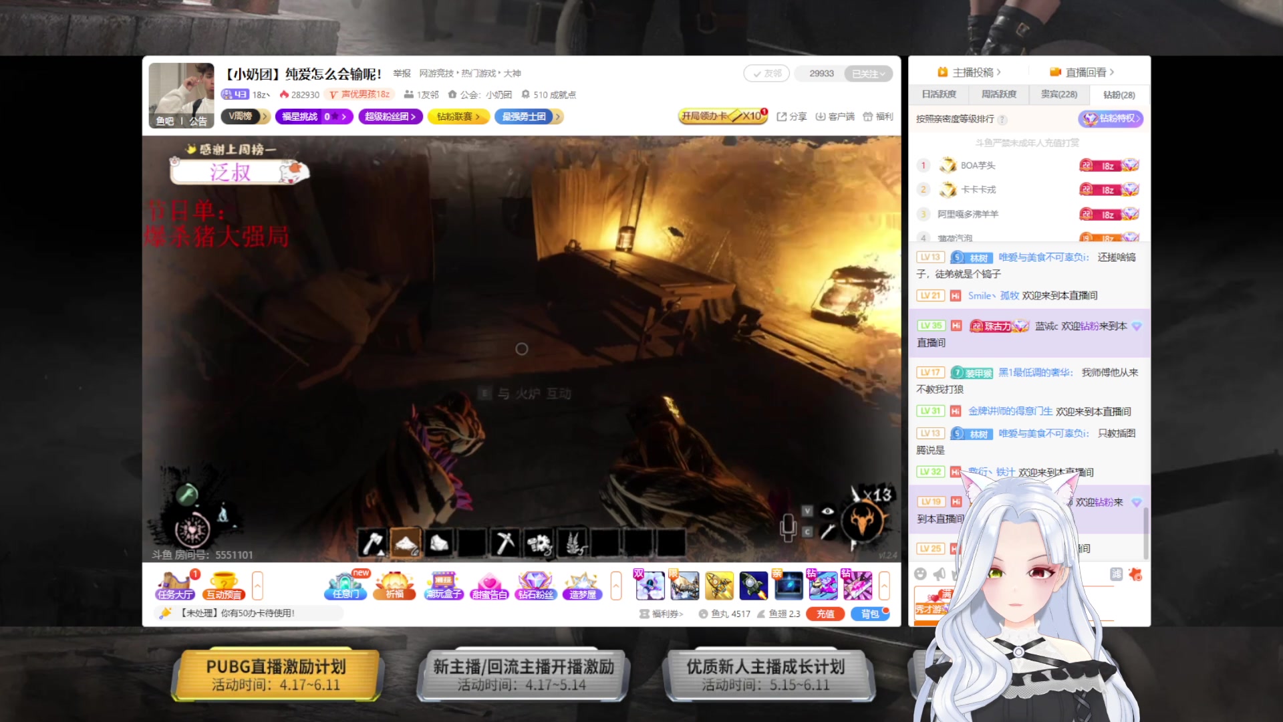Open the 钻石粉丝 diamond icon
This screenshot has width=1283, height=722.
tap(536, 585)
